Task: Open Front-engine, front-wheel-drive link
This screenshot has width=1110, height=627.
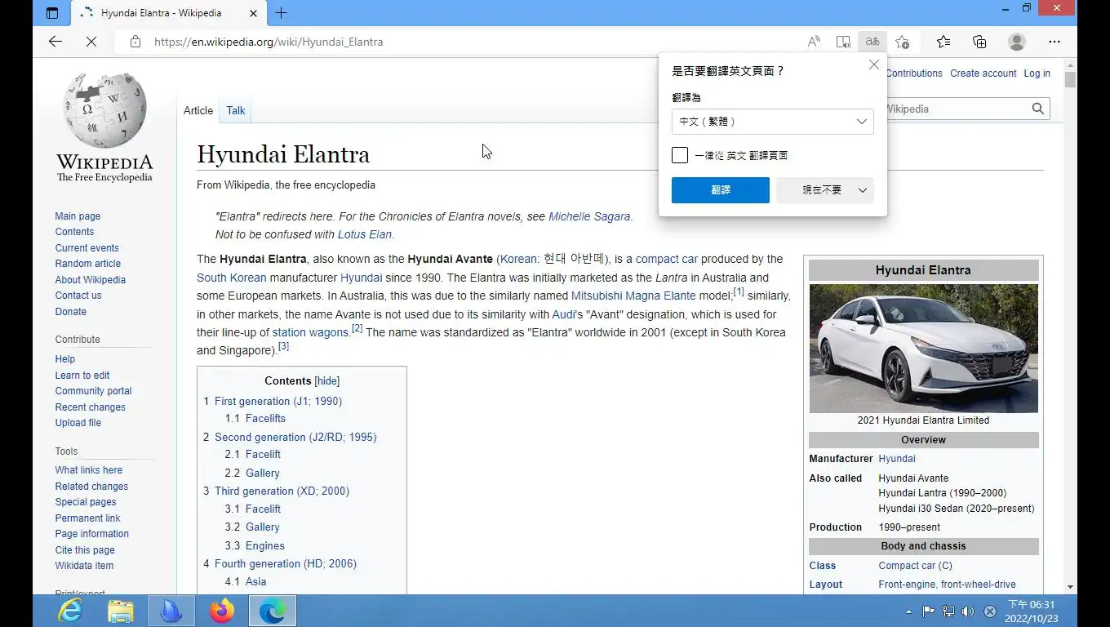Action: tap(948, 585)
